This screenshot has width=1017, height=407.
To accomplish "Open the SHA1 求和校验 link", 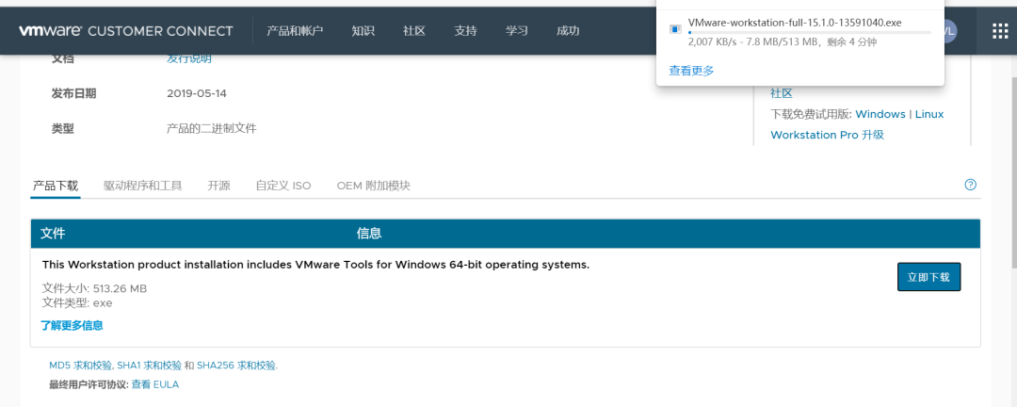I will (149, 366).
